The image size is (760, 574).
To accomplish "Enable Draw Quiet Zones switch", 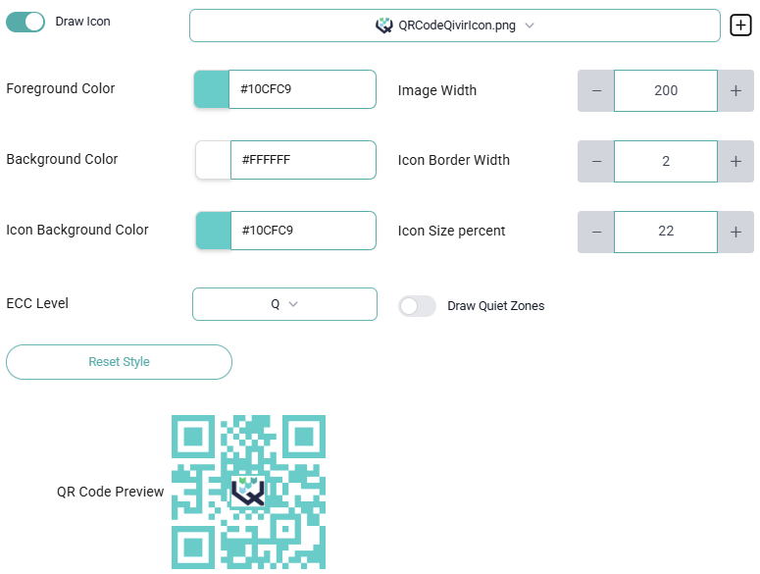I will pyautogui.click(x=417, y=306).
